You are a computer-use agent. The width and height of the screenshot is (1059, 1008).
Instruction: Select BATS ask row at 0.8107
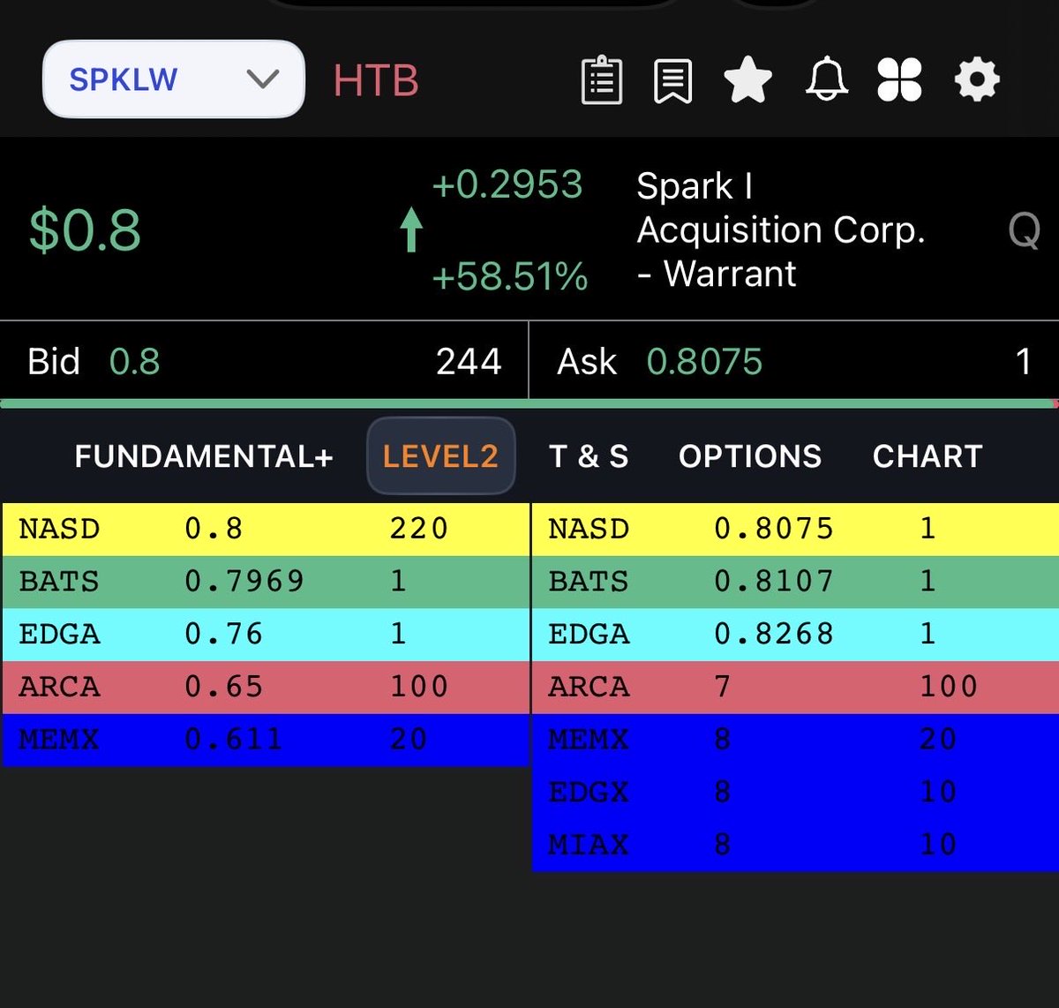(x=795, y=582)
